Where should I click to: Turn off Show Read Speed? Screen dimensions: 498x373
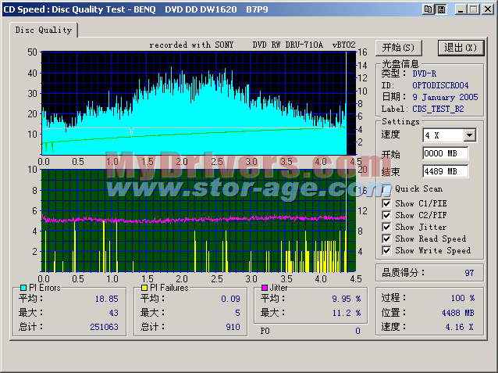387,239
